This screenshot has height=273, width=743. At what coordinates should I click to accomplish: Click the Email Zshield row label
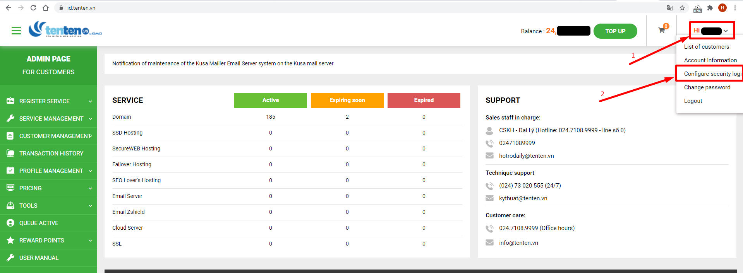coord(129,212)
